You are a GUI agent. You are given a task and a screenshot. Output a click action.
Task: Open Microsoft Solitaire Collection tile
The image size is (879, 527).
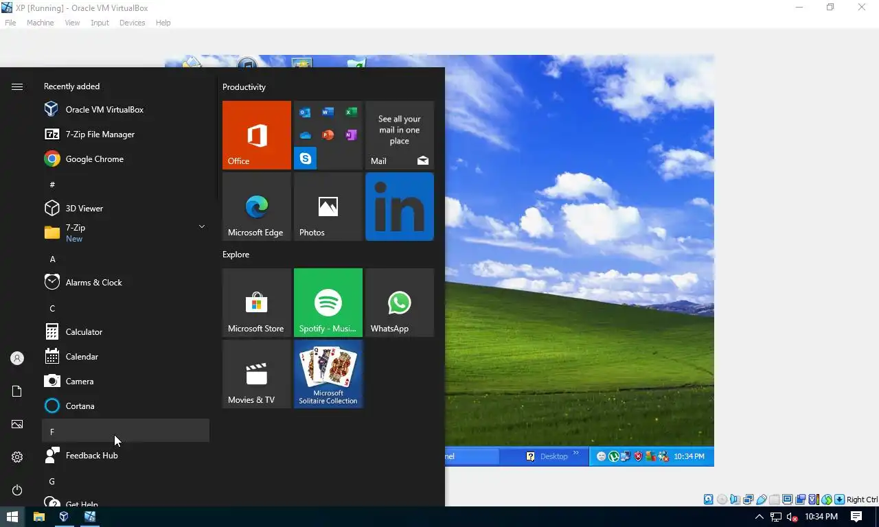click(x=328, y=374)
